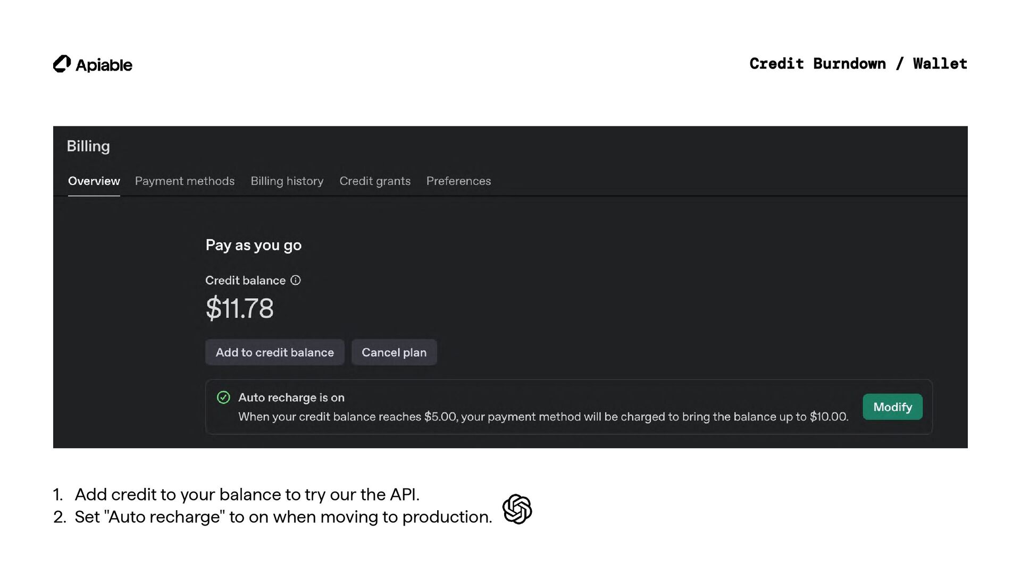
Task: Click the green Modify button
Action: click(892, 407)
